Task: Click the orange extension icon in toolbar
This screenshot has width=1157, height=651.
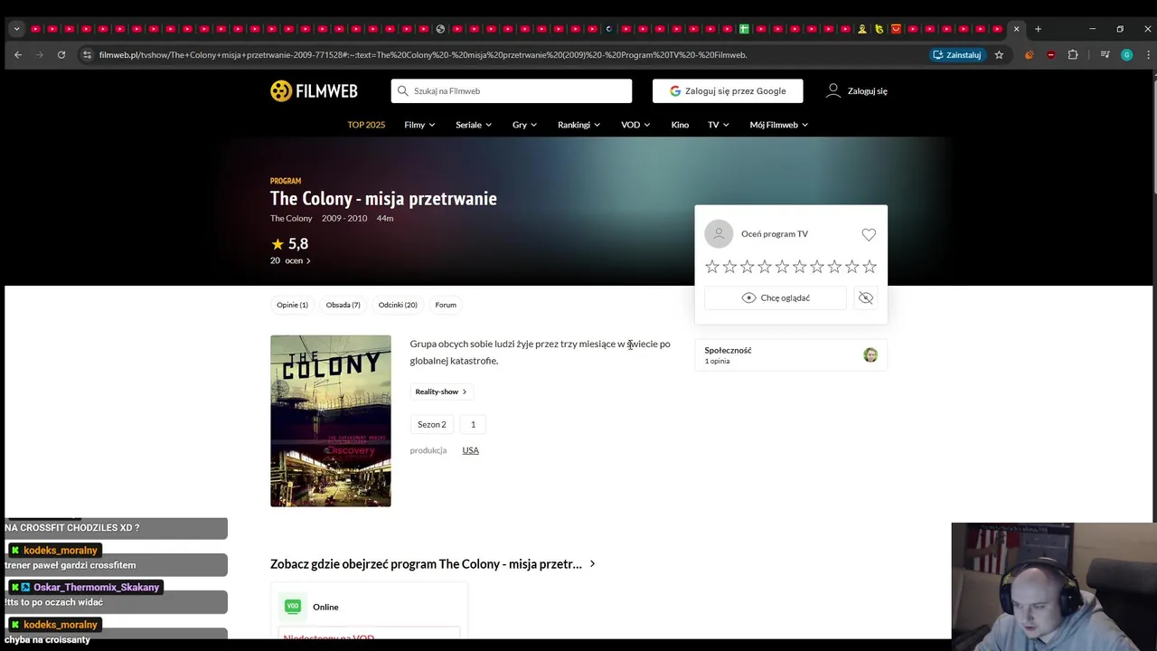Action: pyautogui.click(x=1029, y=54)
